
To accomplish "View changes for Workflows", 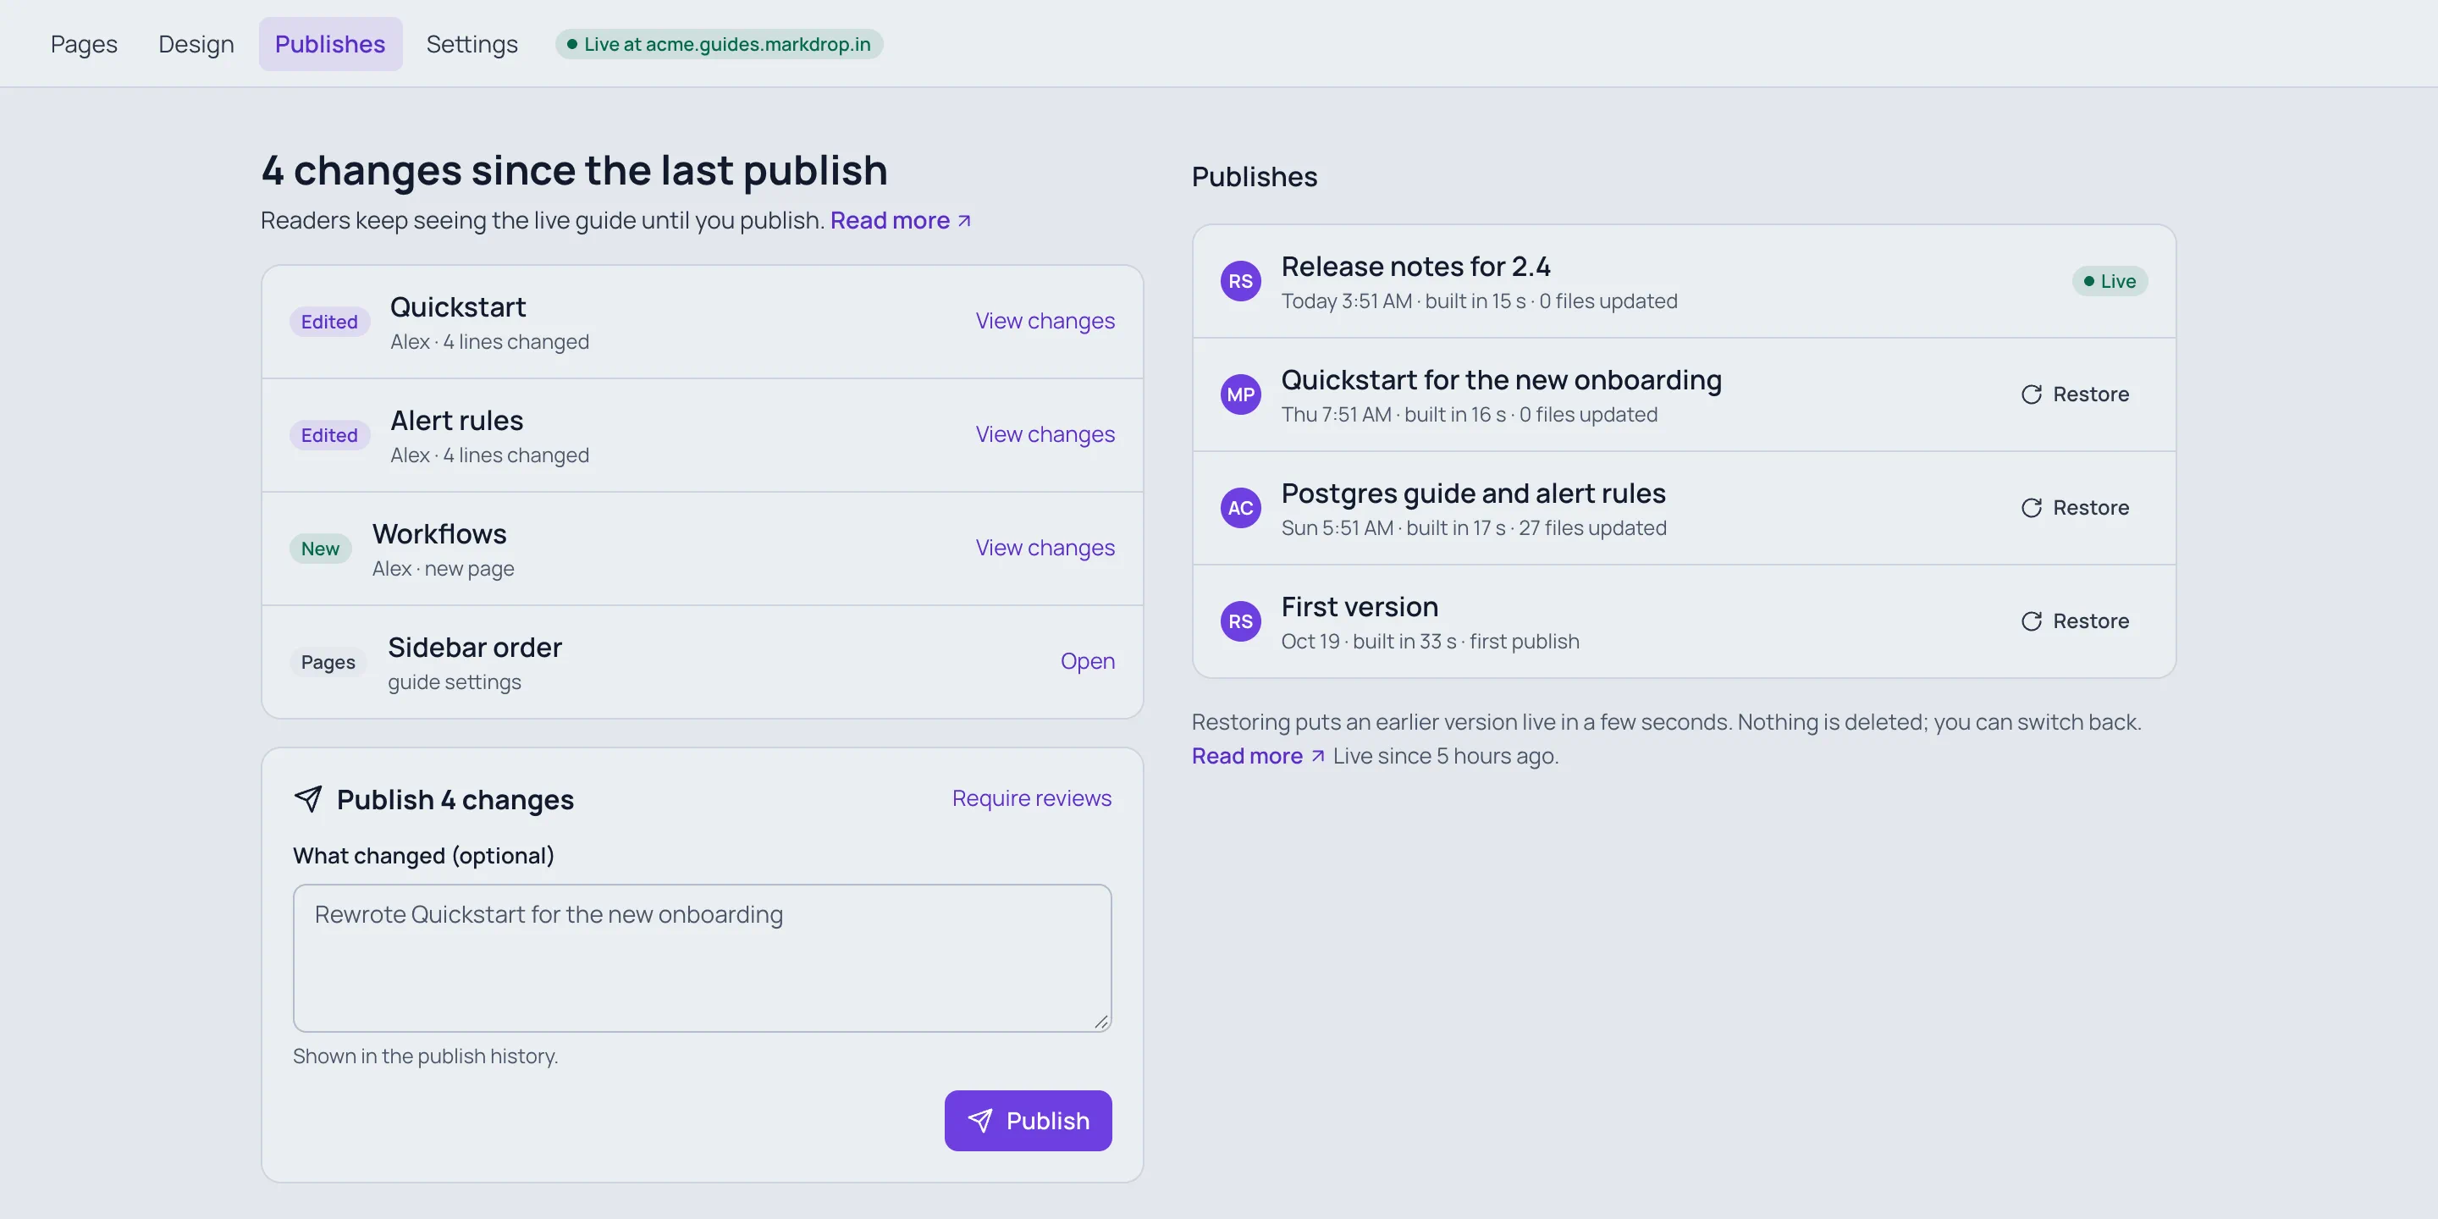I will (1045, 548).
